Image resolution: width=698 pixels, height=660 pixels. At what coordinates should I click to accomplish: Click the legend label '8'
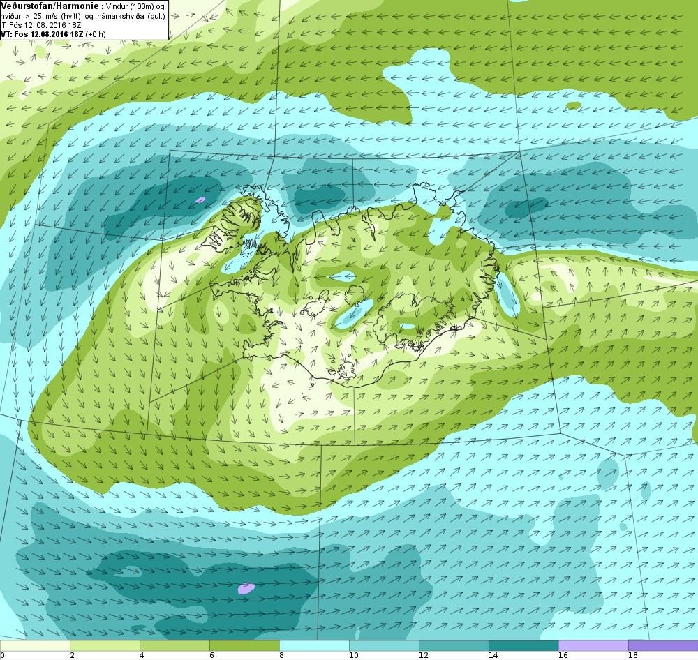(x=281, y=655)
